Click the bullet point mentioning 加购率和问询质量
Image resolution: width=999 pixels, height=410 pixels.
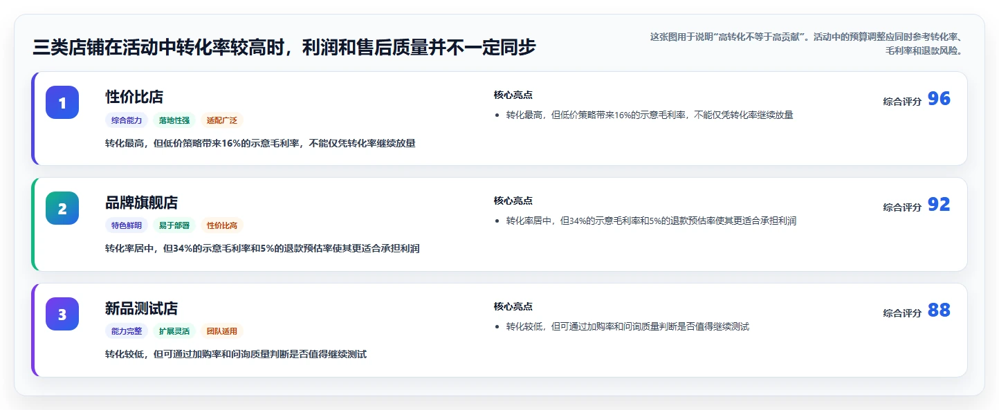(627, 326)
